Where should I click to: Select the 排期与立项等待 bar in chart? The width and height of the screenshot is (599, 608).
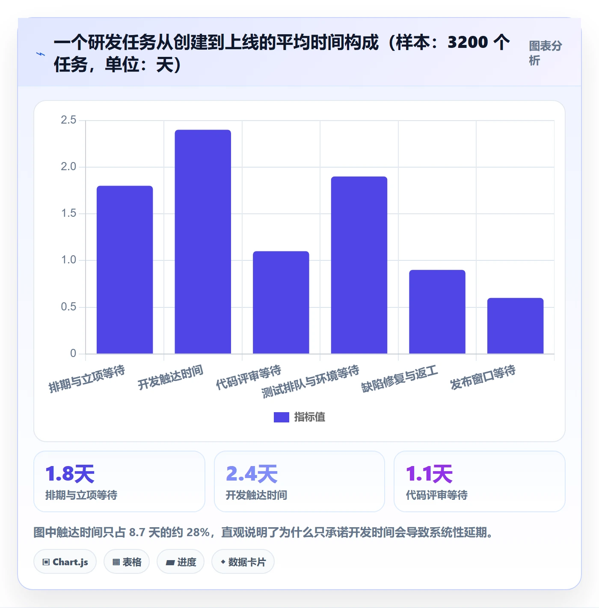(125, 270)
